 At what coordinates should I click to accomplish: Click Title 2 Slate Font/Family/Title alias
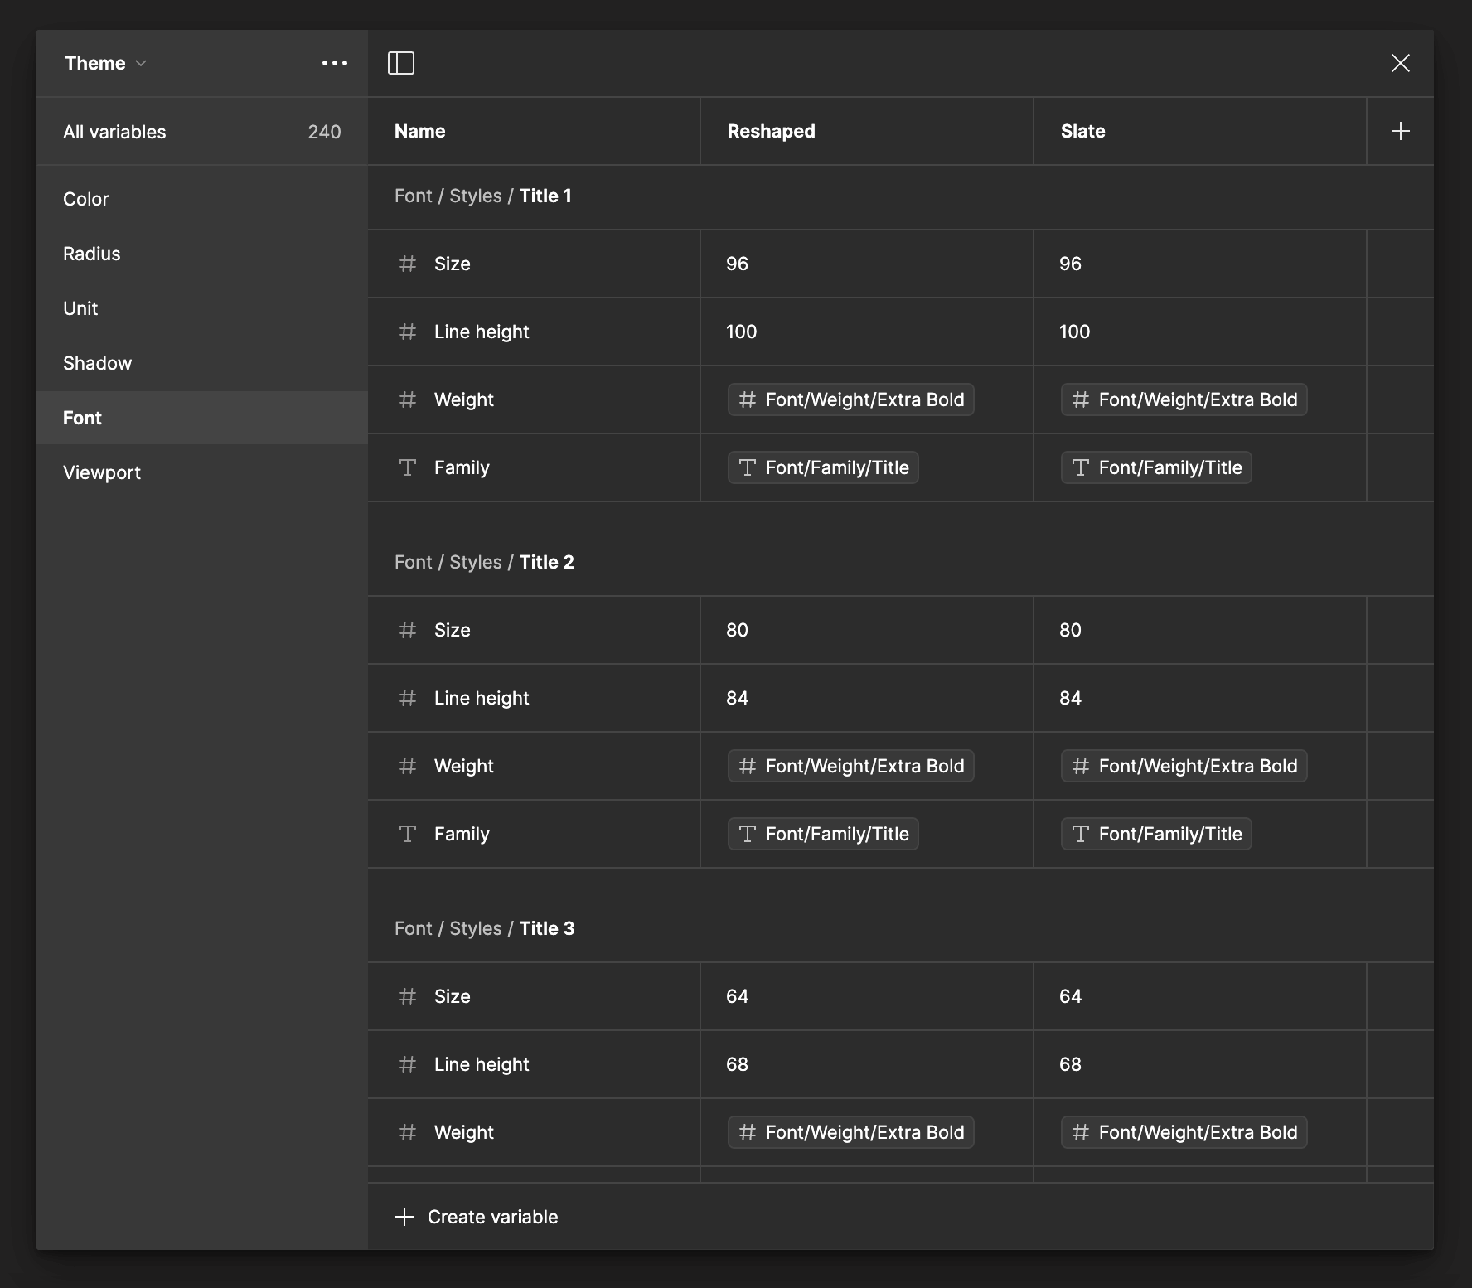tap(1156, 834)
